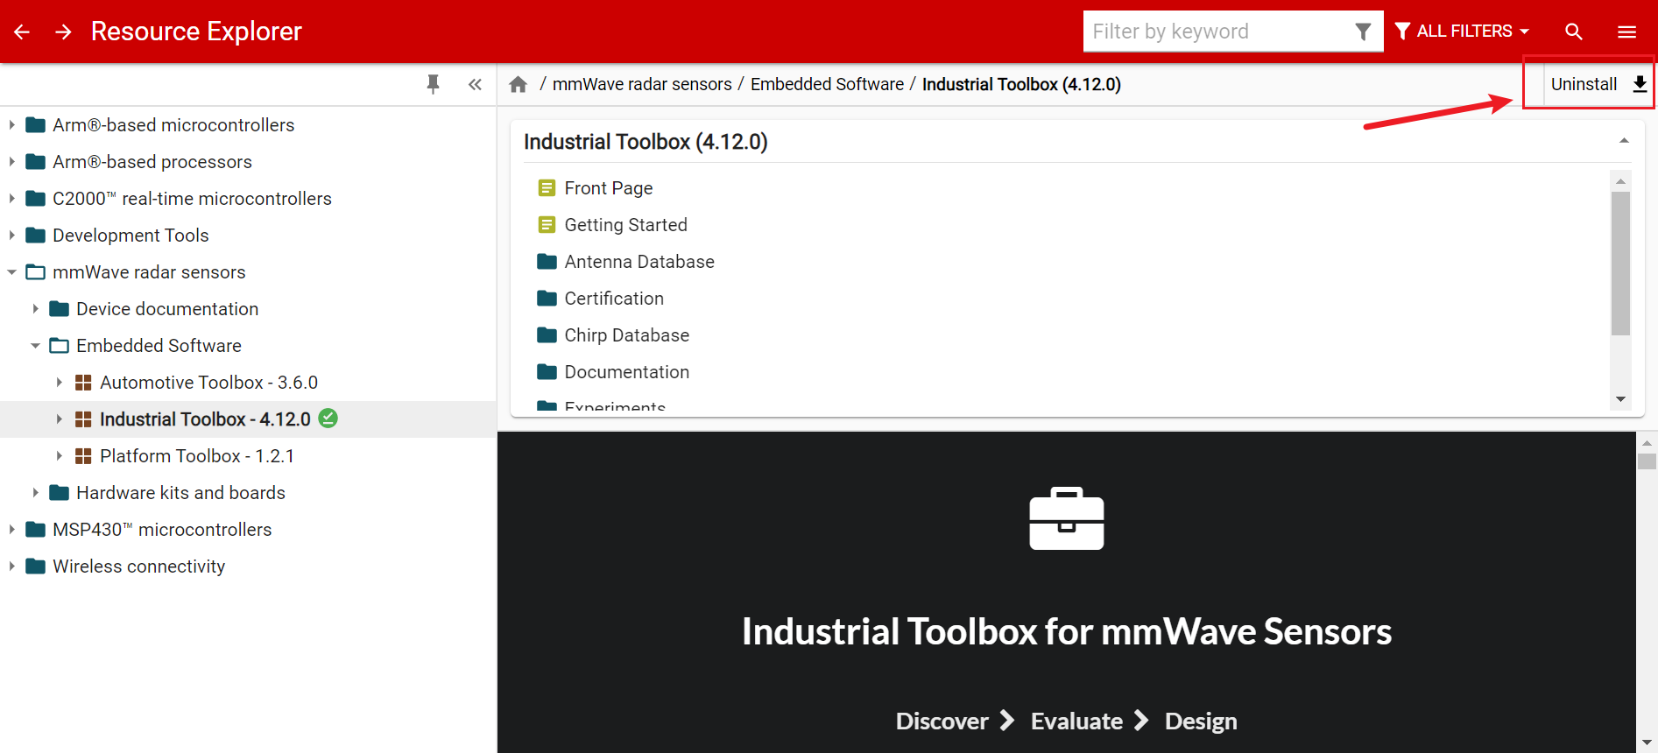Image resolution: width=1658 pixels, height=753 pixels.
Task: Open the hamburger menu in header
Action: point(1626,32)
